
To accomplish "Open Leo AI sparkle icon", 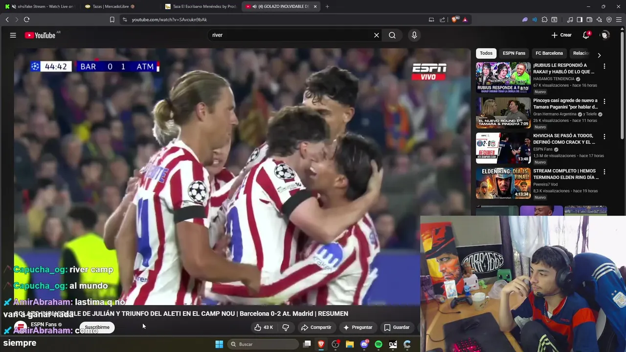I will click(599, 20).
